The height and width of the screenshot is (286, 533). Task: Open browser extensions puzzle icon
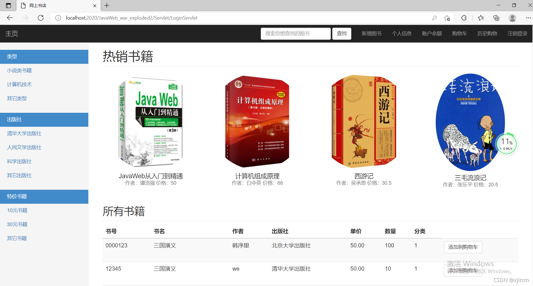[464, 18]
